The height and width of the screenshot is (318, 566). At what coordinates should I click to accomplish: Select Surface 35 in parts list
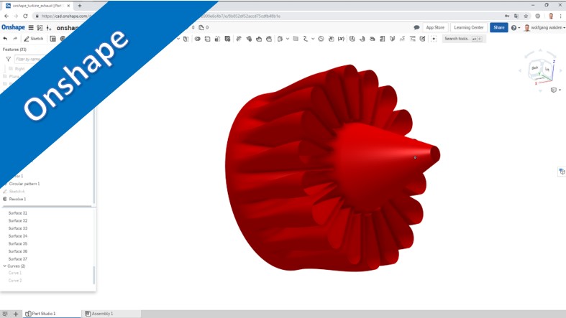[x=18, y=243]
